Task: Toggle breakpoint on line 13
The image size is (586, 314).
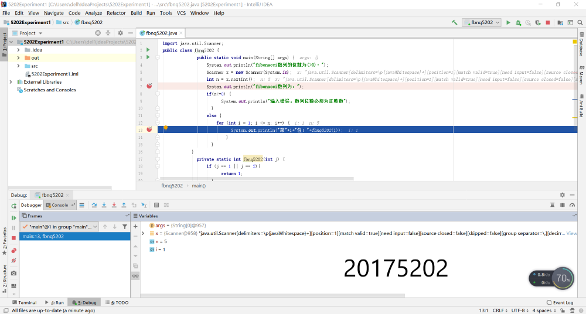Action: (149, 129)
